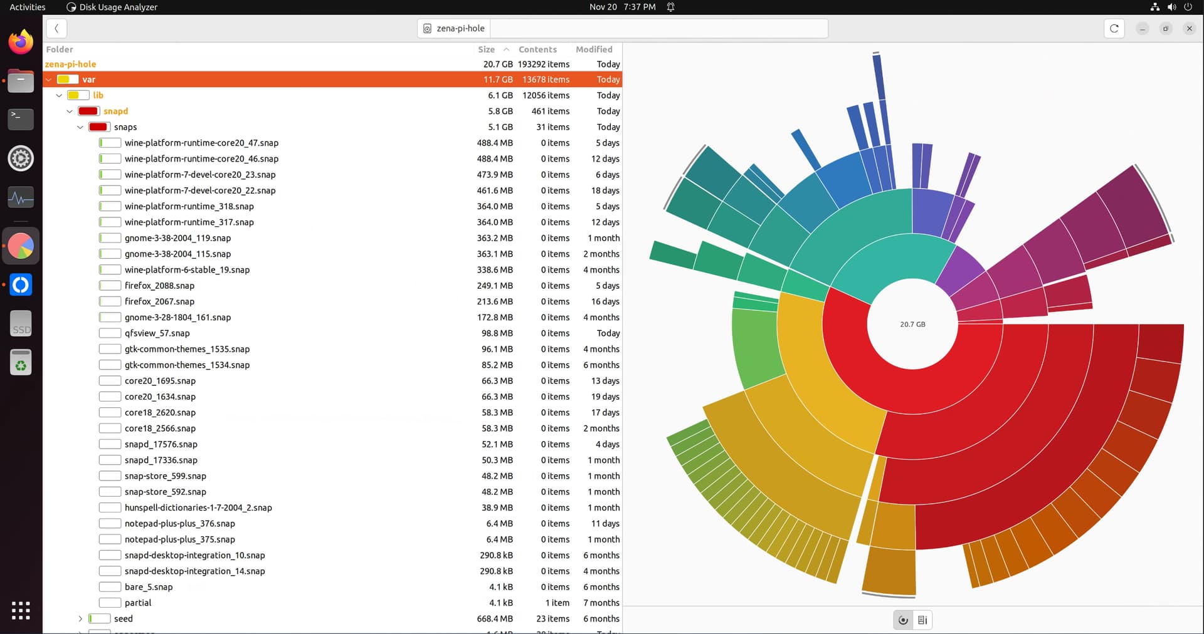
Task: Switch to rings chart view
Action: coord(903,620)
